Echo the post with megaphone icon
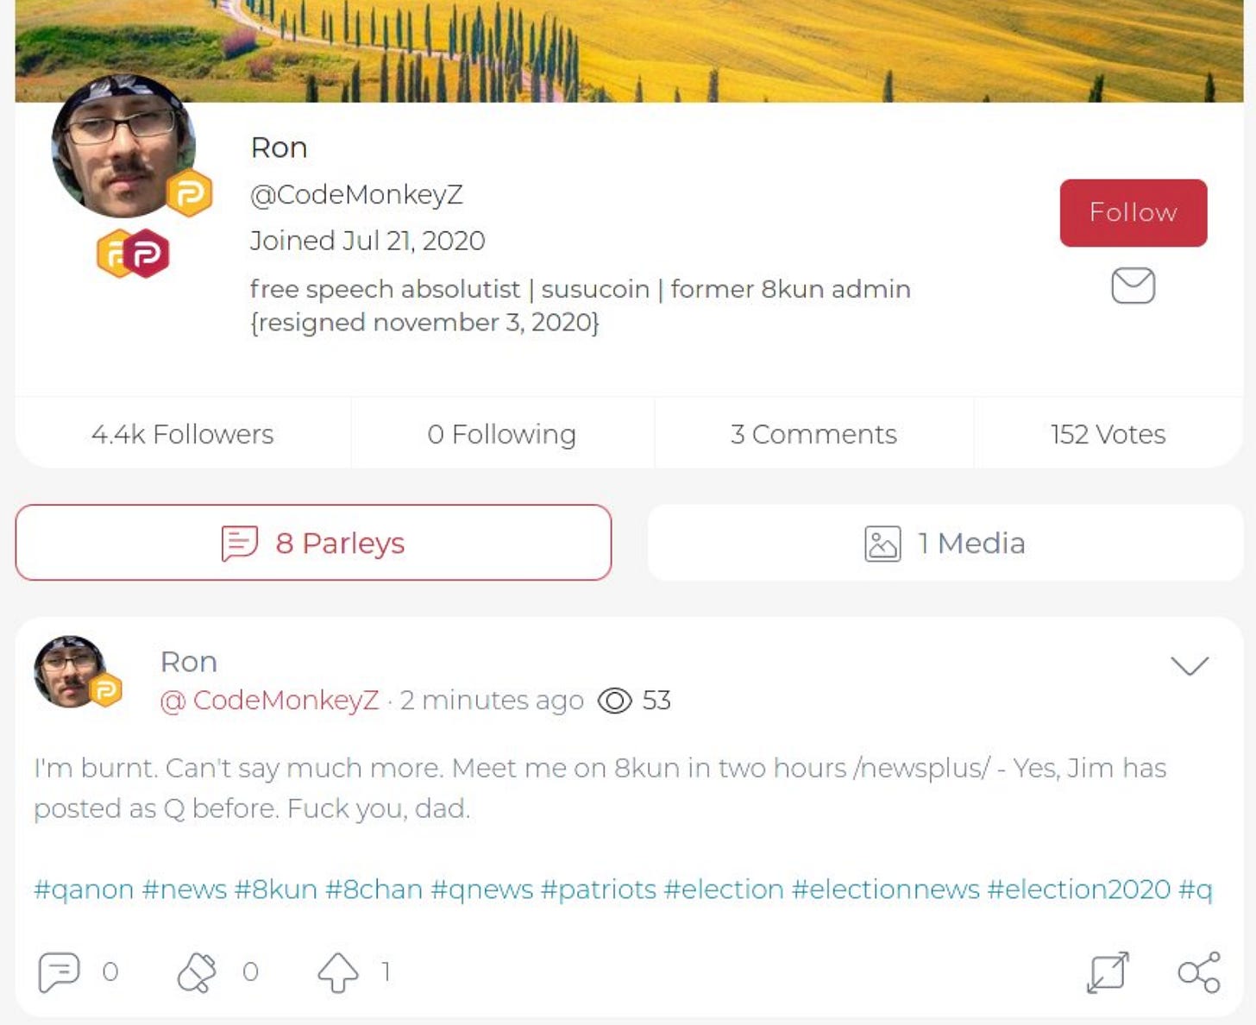1256x1025 pixels. (x=197, y=972)
